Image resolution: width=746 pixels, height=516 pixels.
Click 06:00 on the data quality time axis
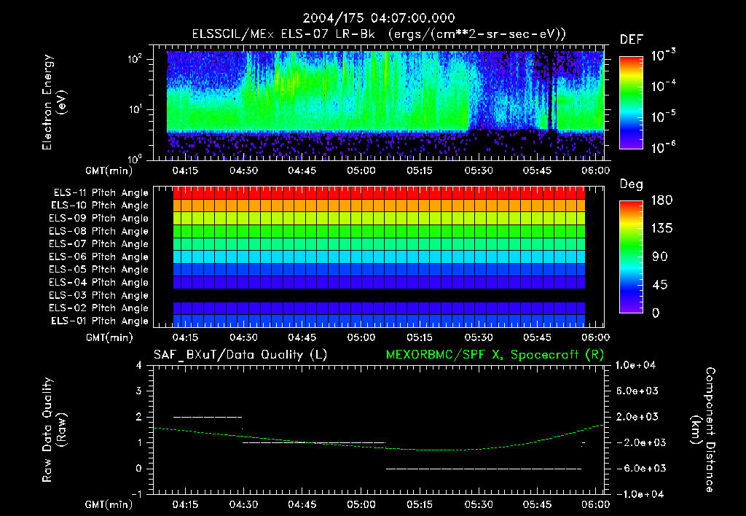pos(596,504)
